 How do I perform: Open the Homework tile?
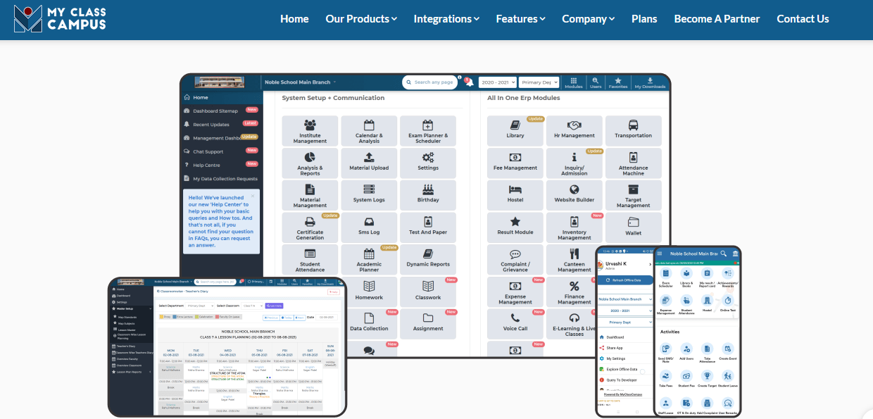[369, 292]
